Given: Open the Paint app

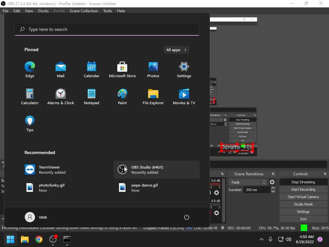Looking at the screenshot, I should pyautogui.click(x=122, y=97).
